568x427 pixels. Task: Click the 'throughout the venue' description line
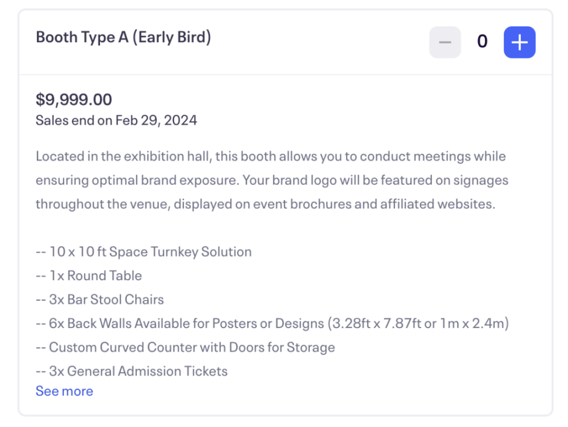(265, 204)
